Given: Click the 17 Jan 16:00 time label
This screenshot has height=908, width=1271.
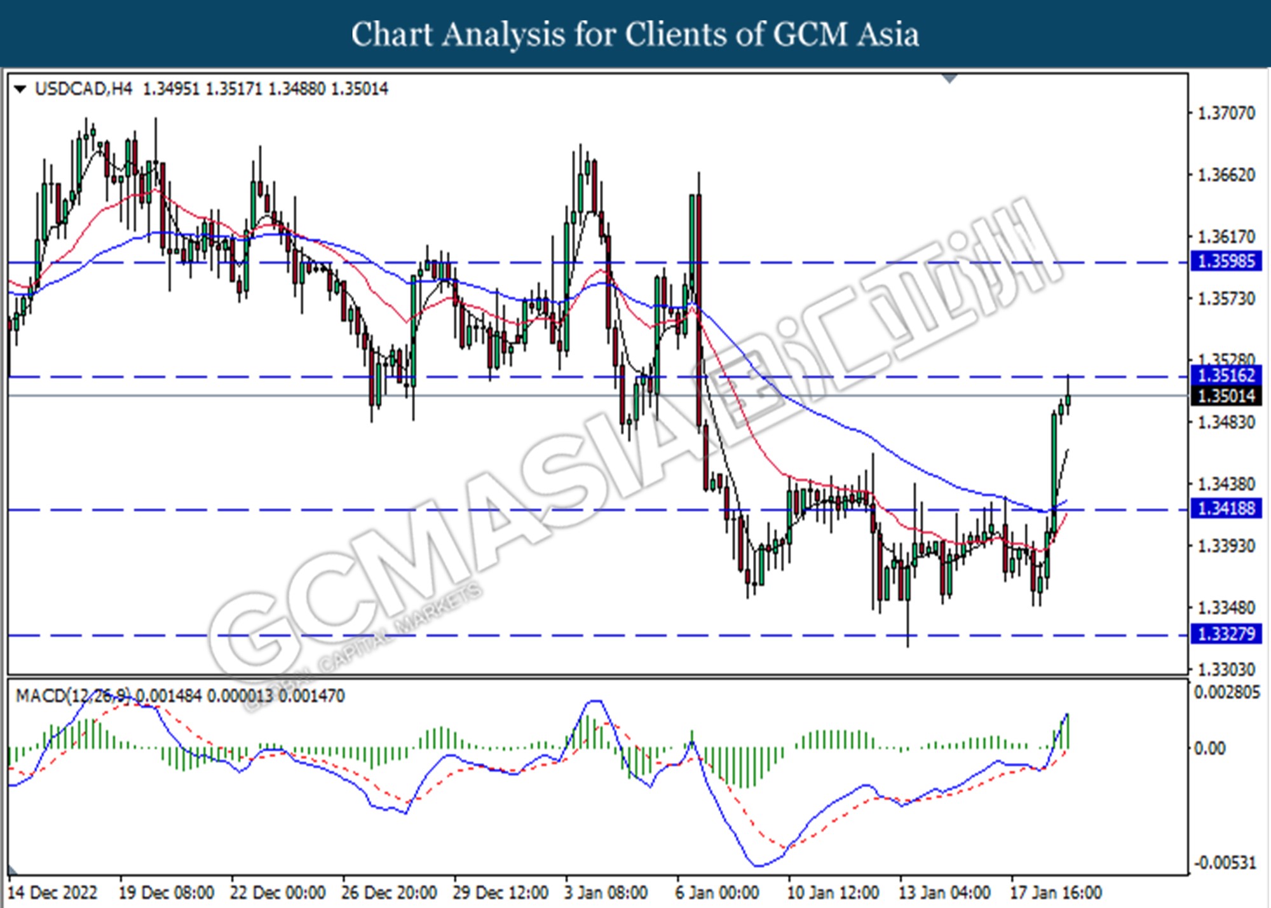Looking at the screenshot, I should tap(1056, 893).
